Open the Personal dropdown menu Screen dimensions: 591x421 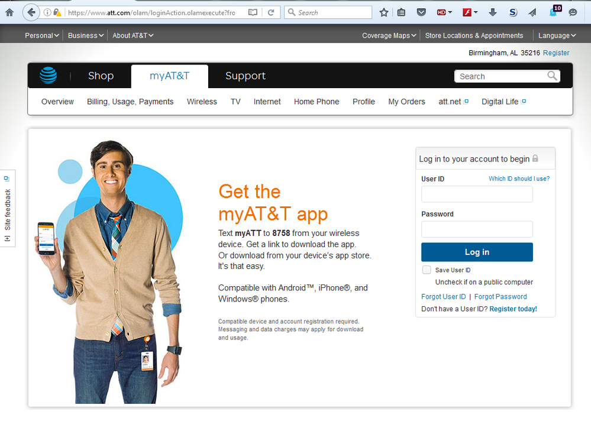click(41, 35)
